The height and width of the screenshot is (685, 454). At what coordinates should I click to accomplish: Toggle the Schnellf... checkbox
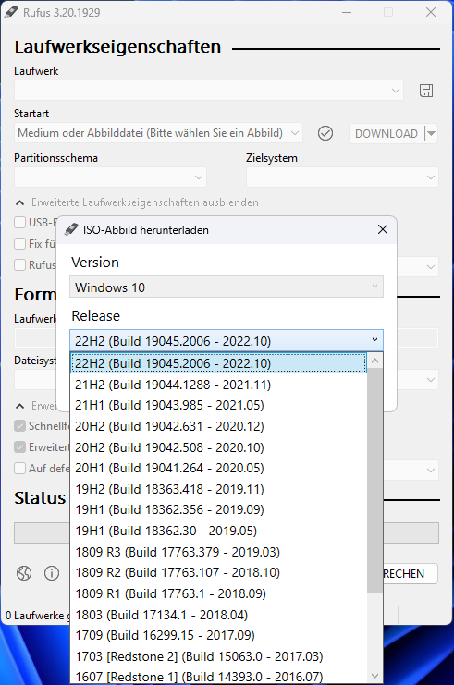click(x=19, y=425)
